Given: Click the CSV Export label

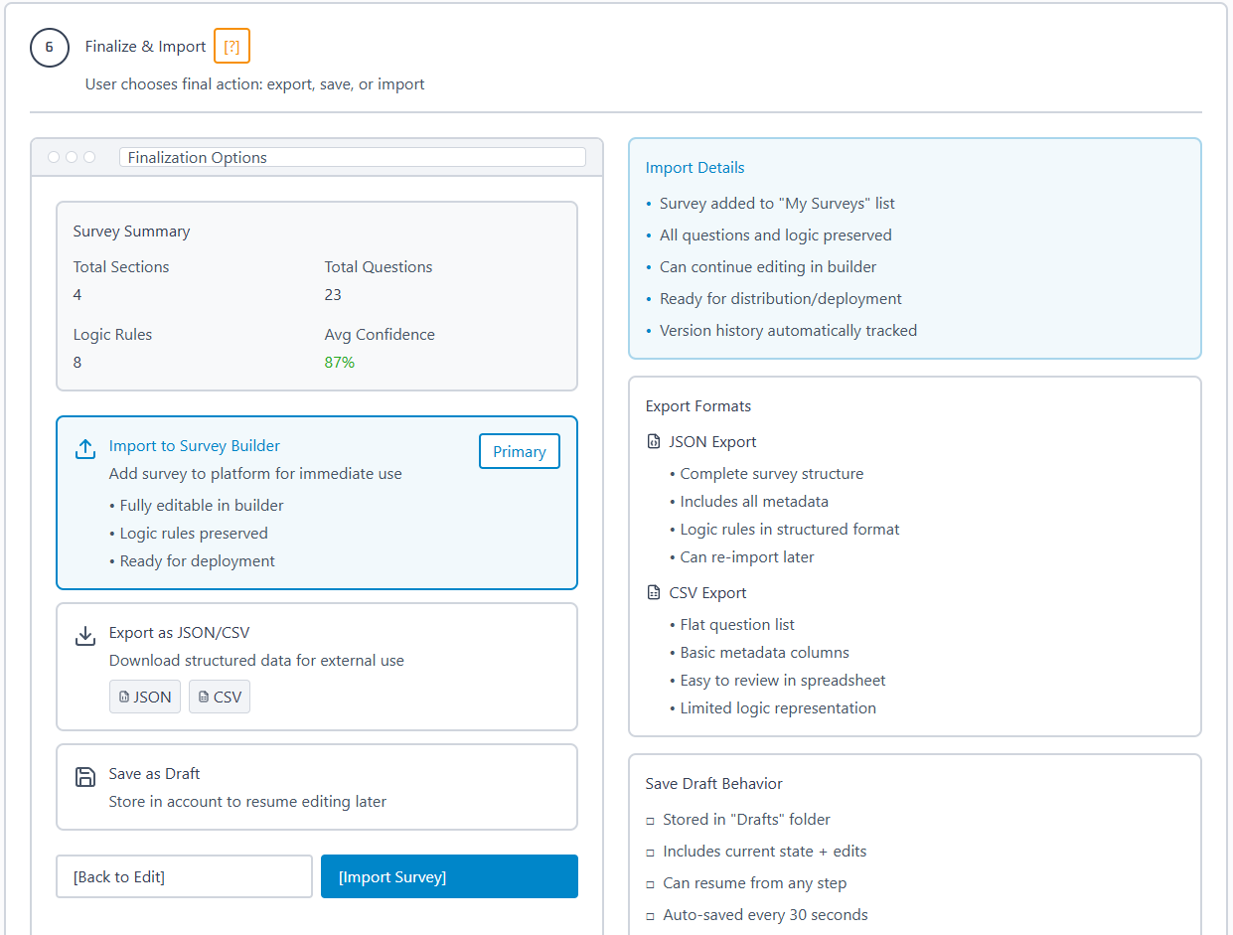Looking at the screenshot, I should click(x=707, y=592).
